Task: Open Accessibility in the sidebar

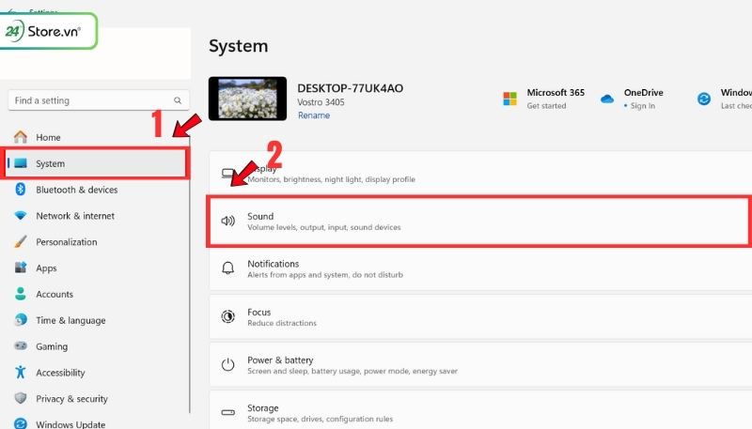Action: coord(98,373)
